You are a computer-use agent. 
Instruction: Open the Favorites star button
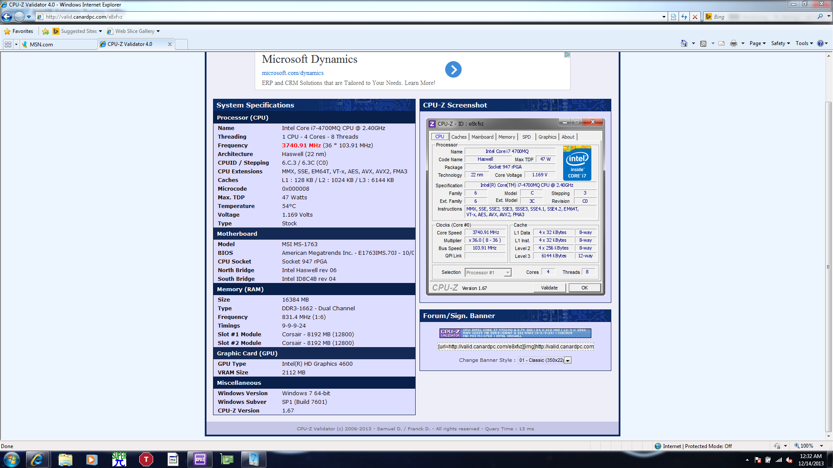point(18,31)
